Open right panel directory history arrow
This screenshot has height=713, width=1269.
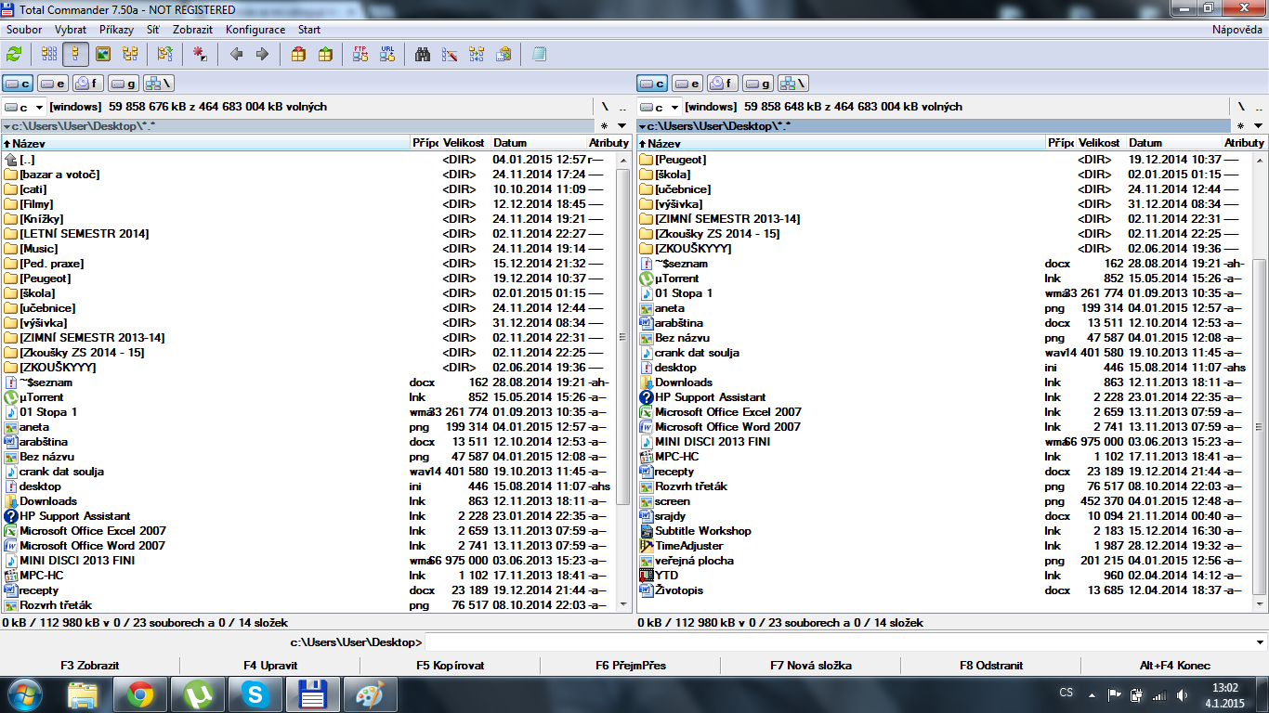[1258, 125]
